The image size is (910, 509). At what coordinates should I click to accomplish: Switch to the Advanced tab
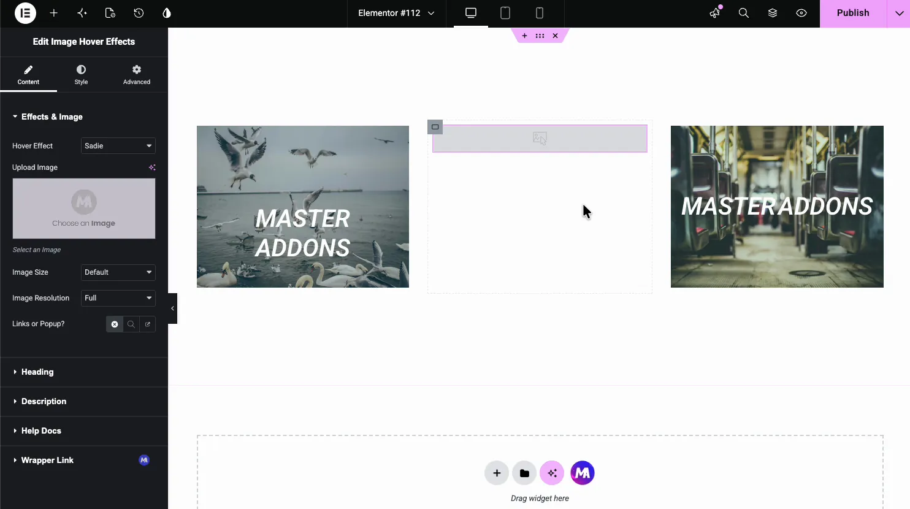click(137, 74)
